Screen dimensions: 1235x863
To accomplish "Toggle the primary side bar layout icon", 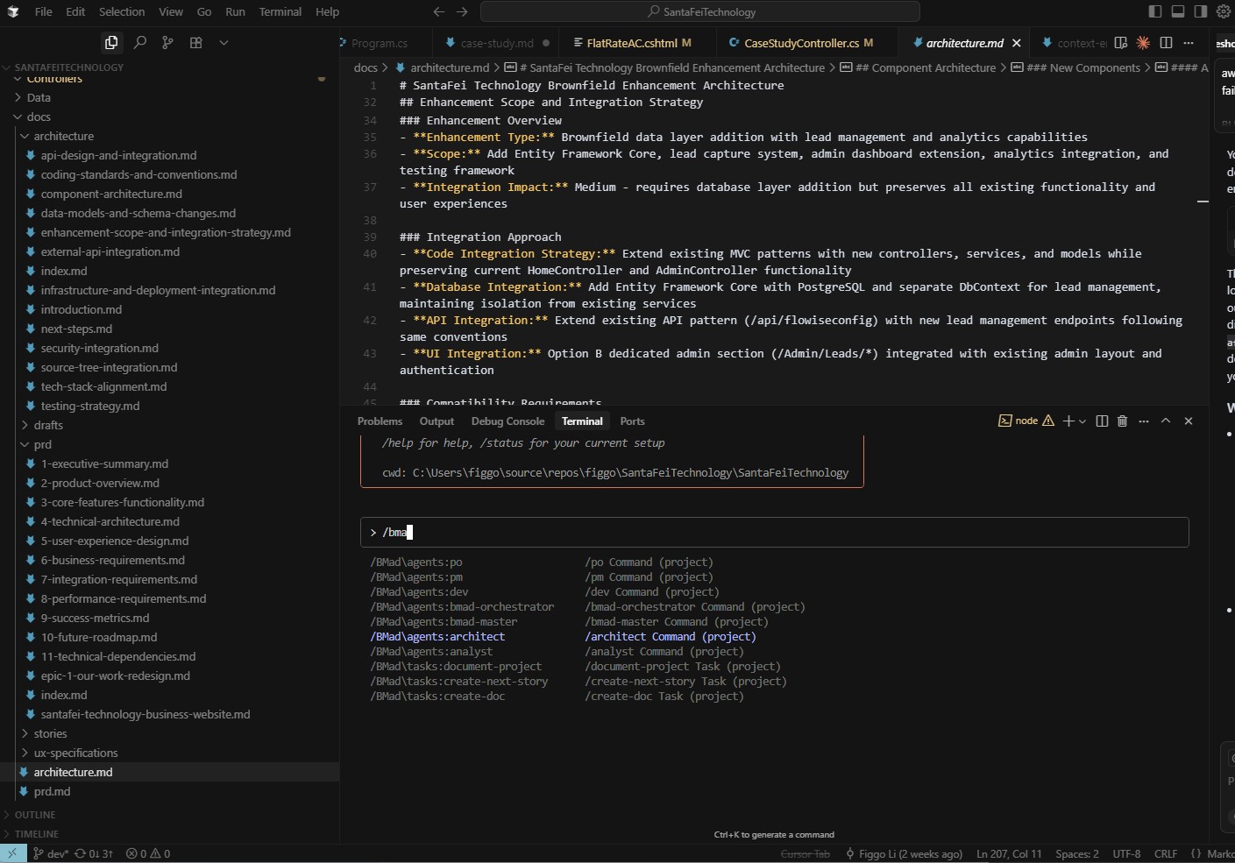I will (1155, 11).
